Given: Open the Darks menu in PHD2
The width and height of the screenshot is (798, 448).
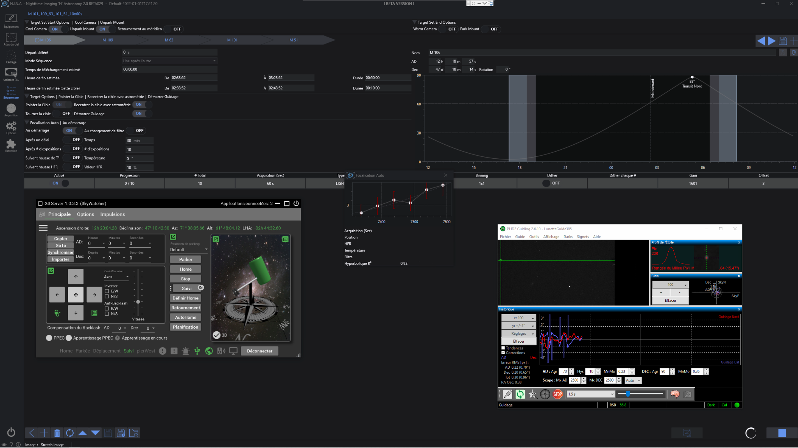Looking at the screenshot, I should click(568, 236).
